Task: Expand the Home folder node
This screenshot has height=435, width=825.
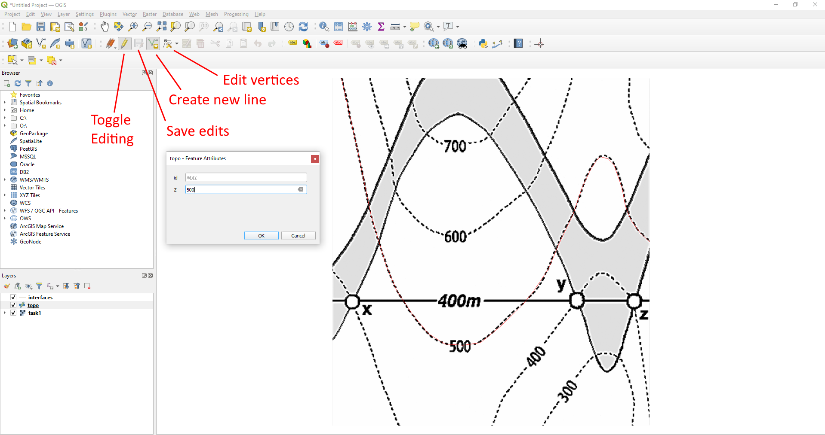Action: pyautogui.click(x=5, y=110)
